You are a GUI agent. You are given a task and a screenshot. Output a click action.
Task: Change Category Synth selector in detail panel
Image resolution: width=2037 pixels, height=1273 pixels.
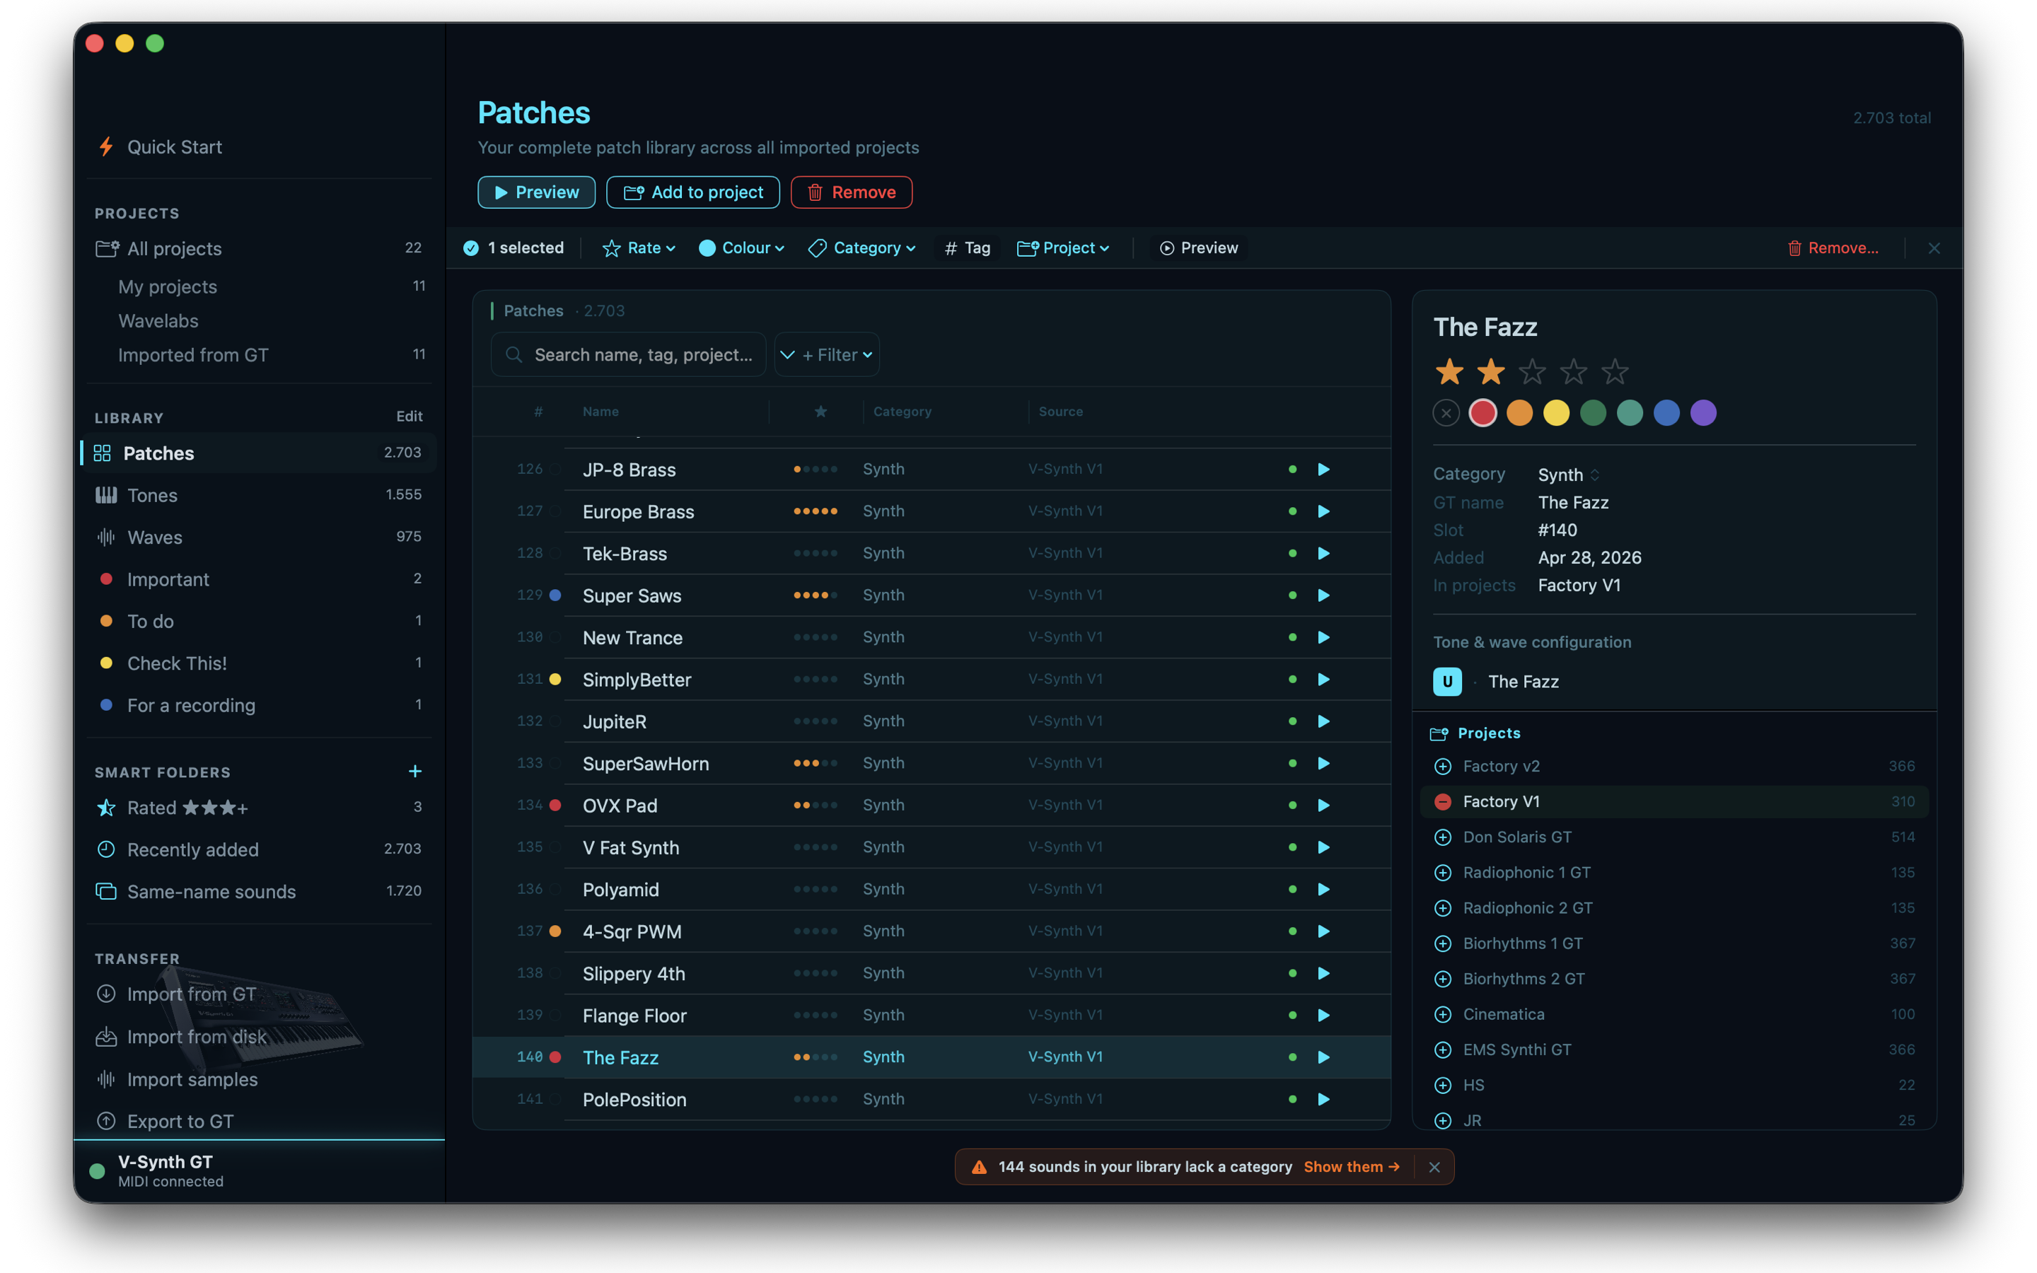pos(1568,475)
